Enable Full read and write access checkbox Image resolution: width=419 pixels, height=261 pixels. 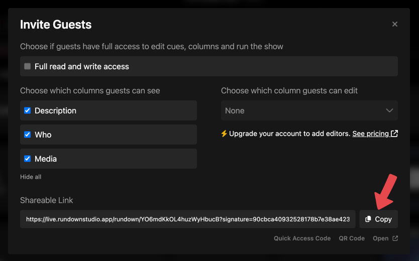pyautogui.click(x=27, y=66)
